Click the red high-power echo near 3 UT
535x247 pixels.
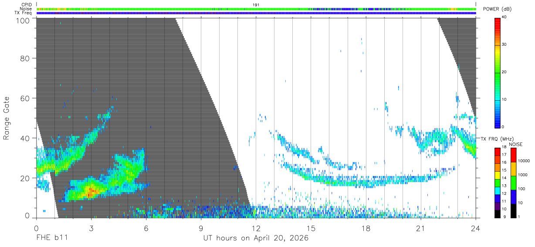coord(91,191)
